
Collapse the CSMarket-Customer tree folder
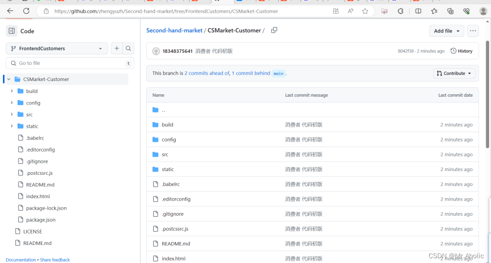click(x=9, y=79)
